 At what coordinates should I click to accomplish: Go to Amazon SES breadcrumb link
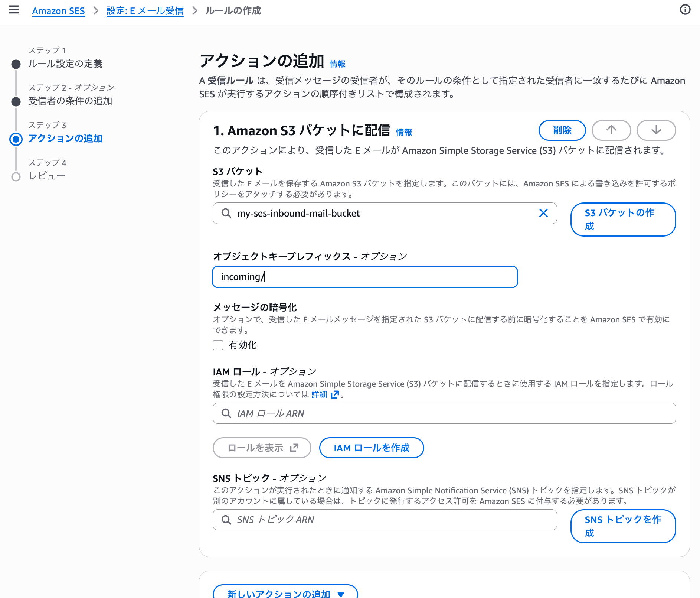coord(58,11)
